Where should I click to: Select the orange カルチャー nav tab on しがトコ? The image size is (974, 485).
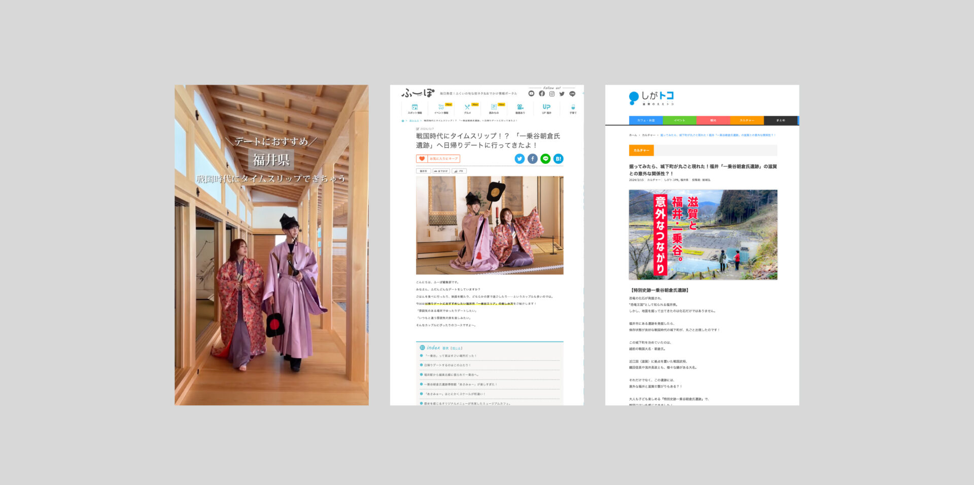point(747,120)
